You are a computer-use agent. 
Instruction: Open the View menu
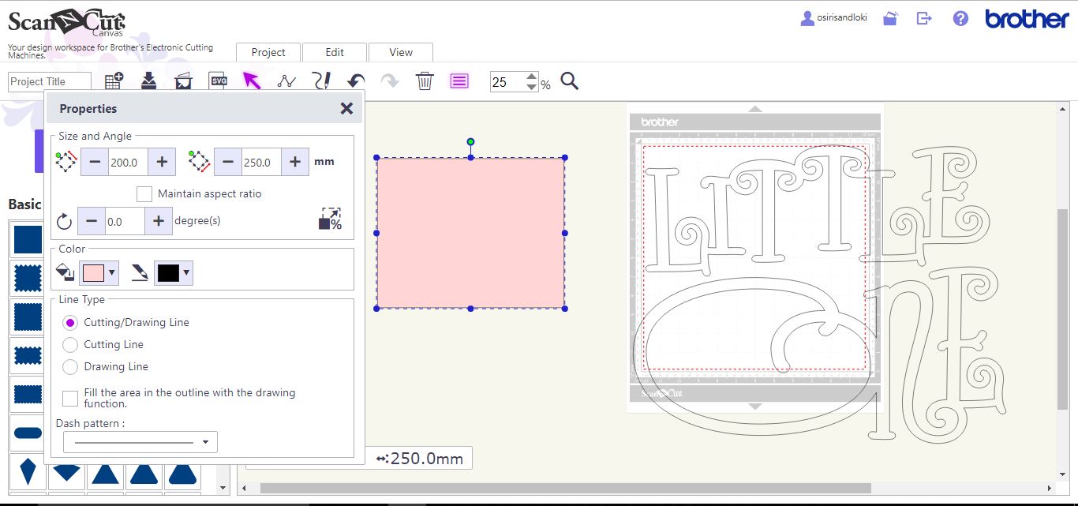pos(401,52)
